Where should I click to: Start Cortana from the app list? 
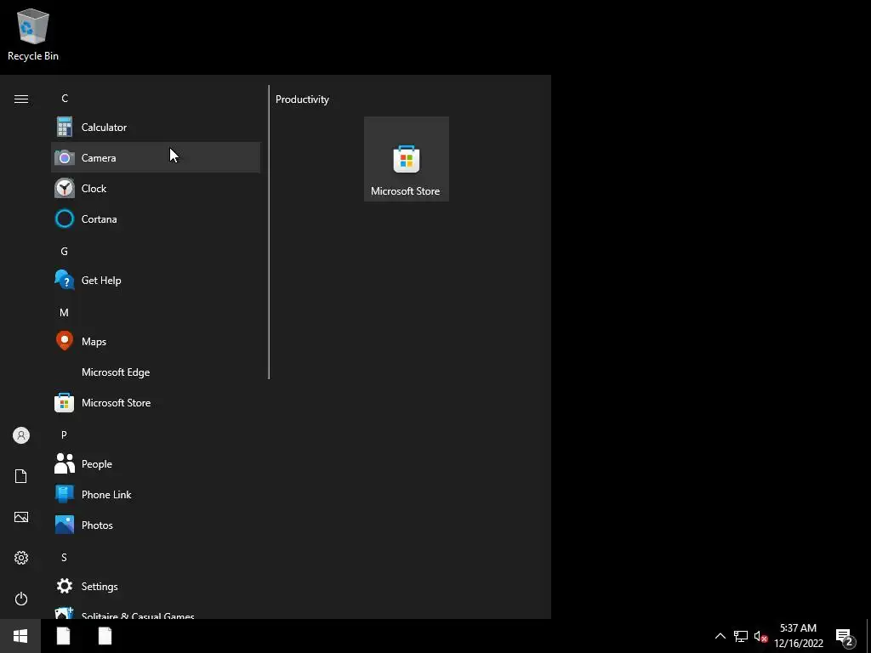click(x=156, y=219)
